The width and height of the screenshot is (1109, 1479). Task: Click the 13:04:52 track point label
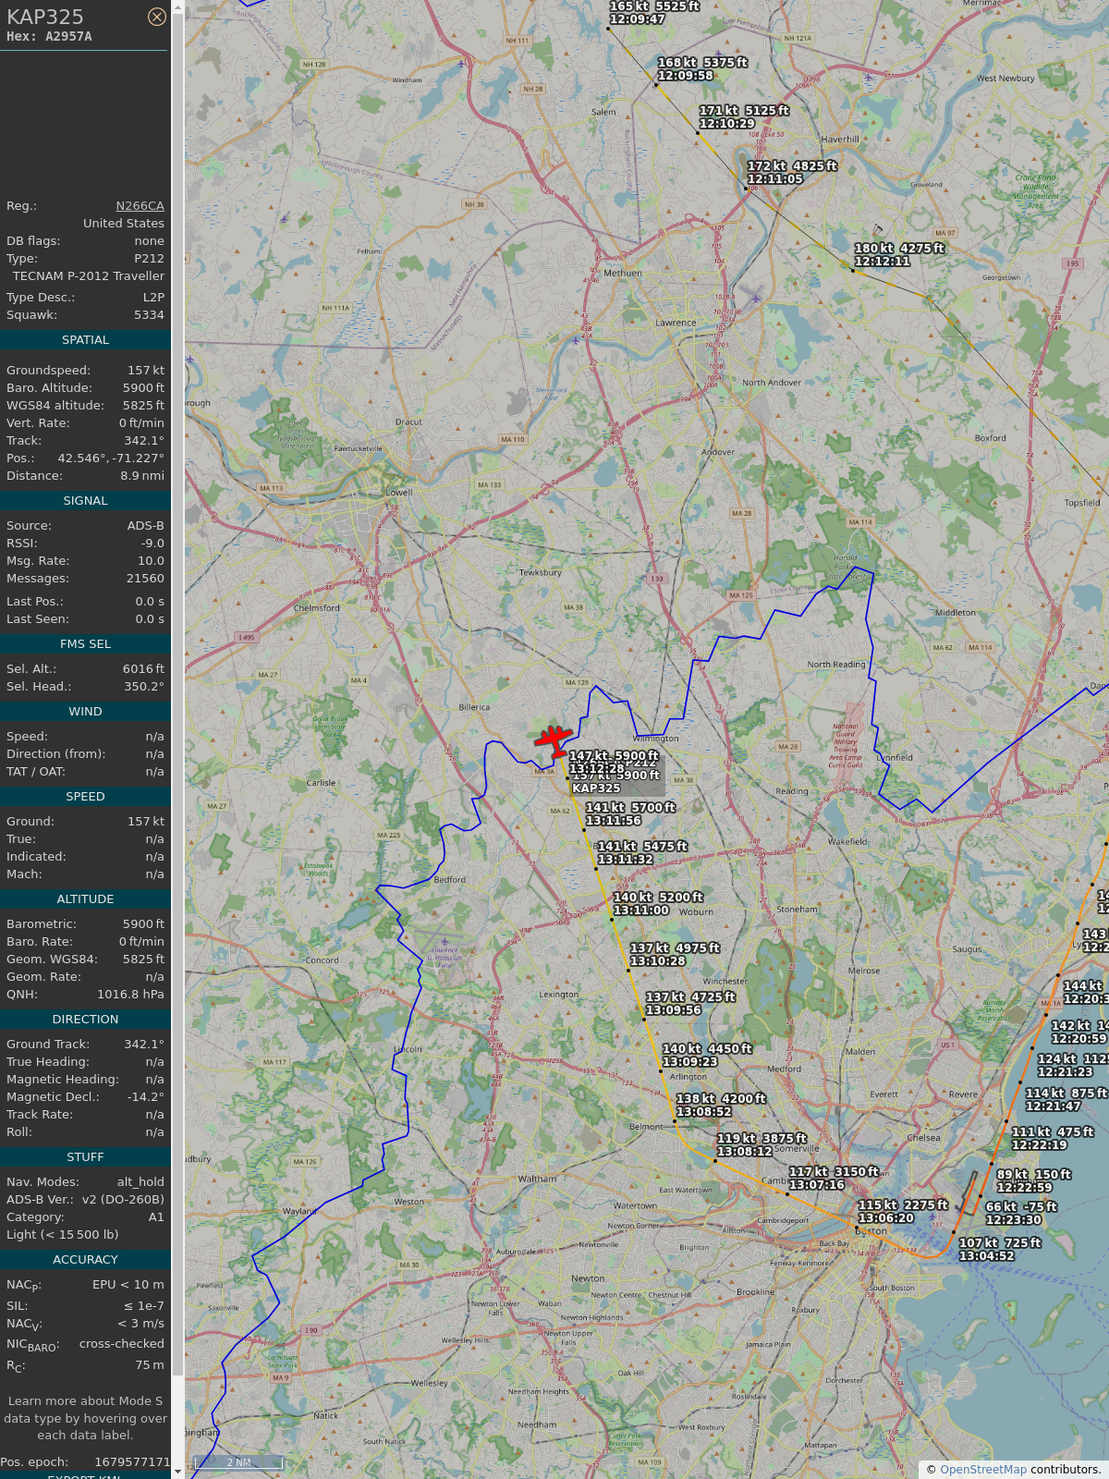click(x=986, y=1256)
